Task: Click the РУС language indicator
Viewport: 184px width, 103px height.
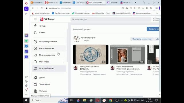Action: point(143,100)
